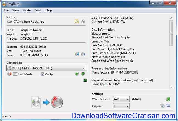Screen dimensions: 178x121
Task: Click the Search for file binoculars icon
Action: [x=83, y=21]
